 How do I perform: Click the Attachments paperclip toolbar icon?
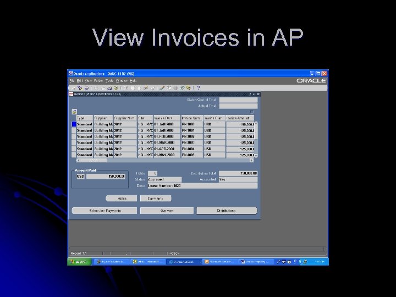[182, 88]
